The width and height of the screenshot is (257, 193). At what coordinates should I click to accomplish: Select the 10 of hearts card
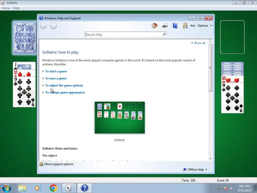(232, 79)
